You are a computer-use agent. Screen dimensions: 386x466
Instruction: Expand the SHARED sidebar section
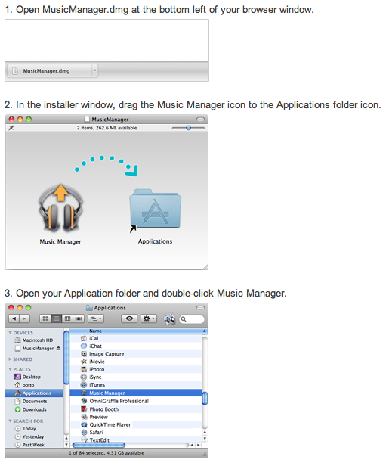coord(10,359)
